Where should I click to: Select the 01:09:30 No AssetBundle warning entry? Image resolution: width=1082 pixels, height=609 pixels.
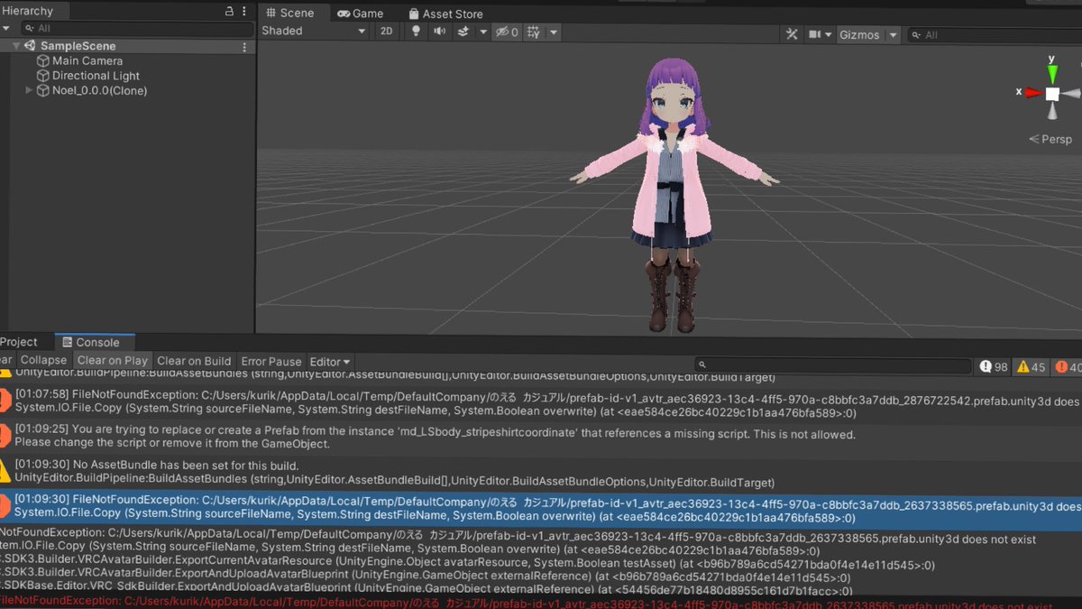(x=541, y=474)
